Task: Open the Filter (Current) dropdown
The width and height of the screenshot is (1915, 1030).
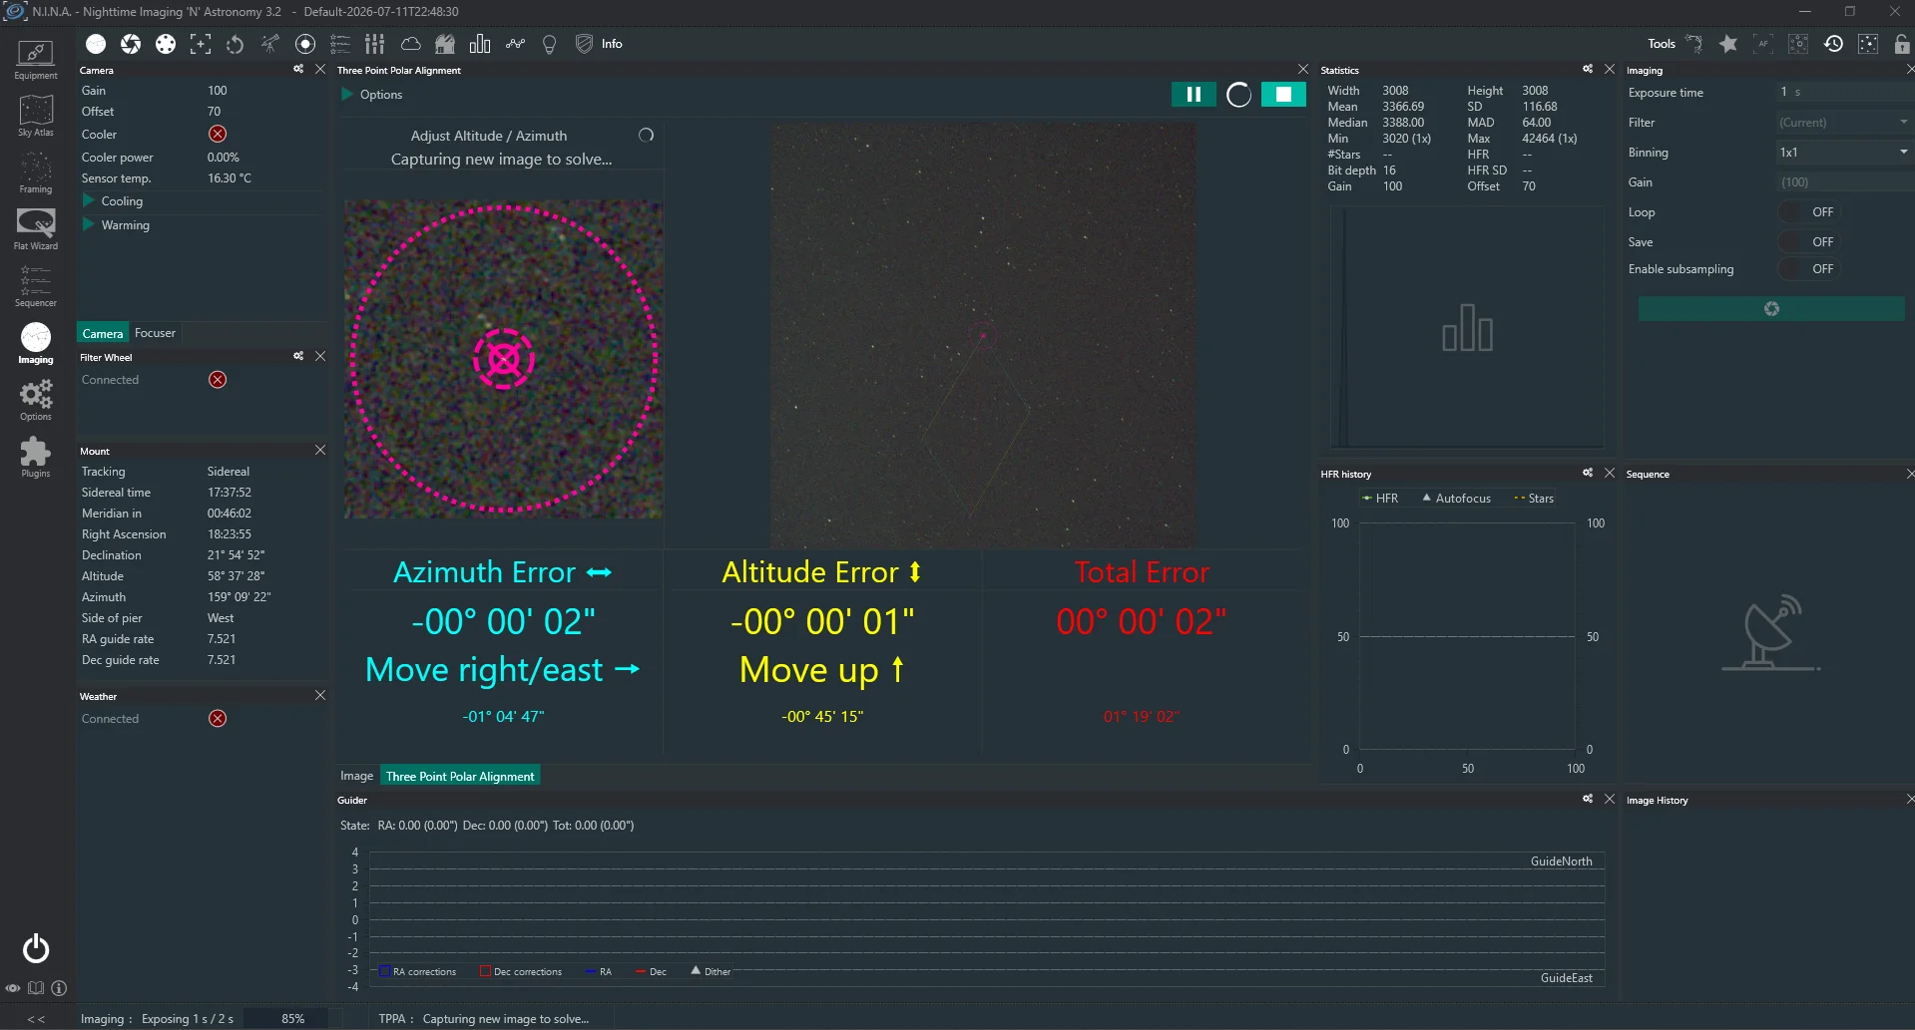Action: click(x=1842, y=123)
